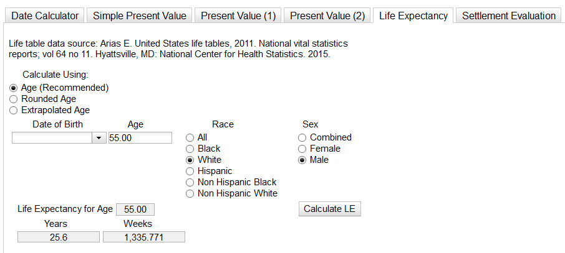Open the Date Calculator tab
565x253 pixels.
click(45, 16)
